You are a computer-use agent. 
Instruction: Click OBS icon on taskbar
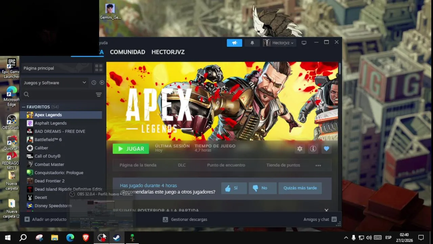pos(101,238)
